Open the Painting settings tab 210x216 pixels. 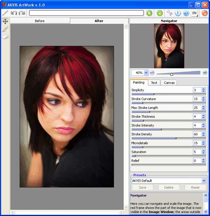[x=139, y=83]
